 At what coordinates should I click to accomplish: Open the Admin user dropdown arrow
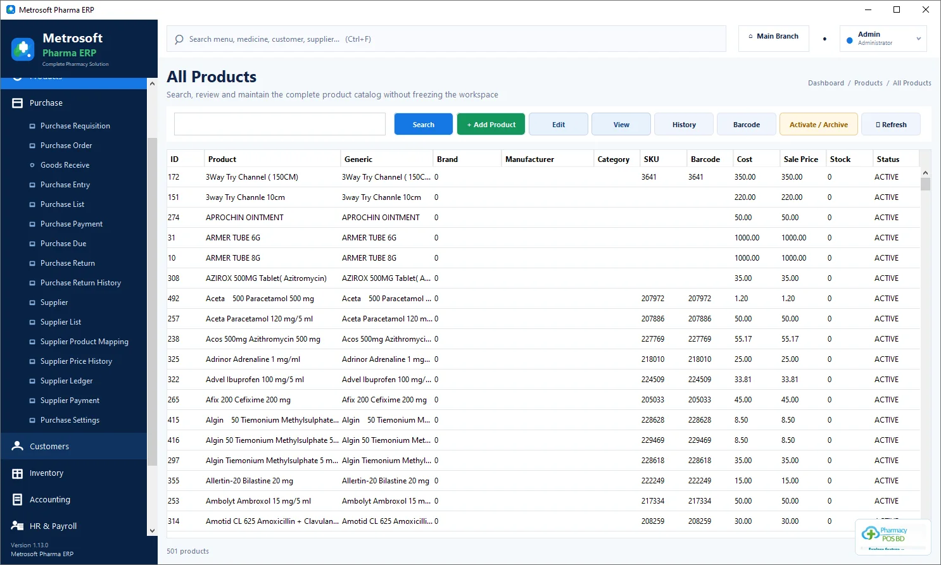[x=919, y=39]
